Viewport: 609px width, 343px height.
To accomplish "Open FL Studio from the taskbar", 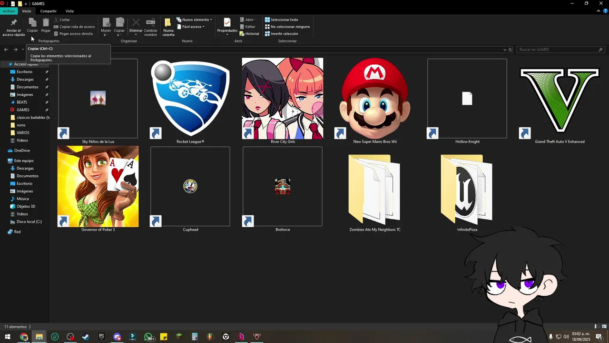I will (x=210, y=337).
